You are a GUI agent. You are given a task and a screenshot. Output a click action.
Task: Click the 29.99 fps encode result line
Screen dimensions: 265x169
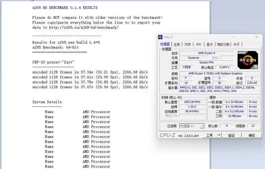coord(90,77)
